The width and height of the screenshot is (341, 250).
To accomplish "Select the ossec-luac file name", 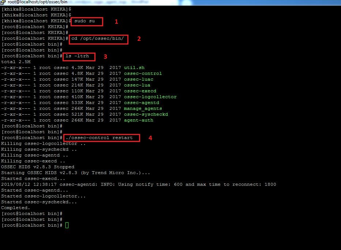I will click(139, 80).
